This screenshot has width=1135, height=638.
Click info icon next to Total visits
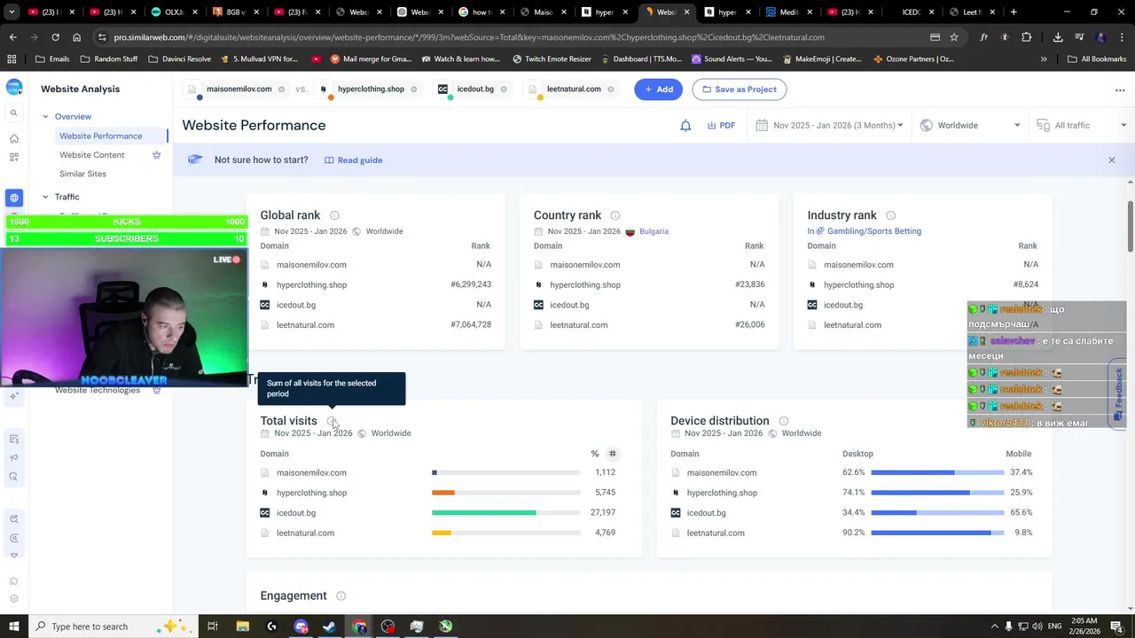tap(332, 421)
